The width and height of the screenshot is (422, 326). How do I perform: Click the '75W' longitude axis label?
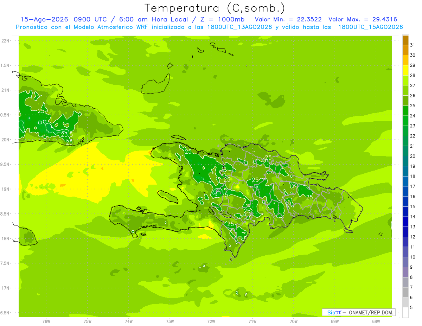click(x=88, y=321)
